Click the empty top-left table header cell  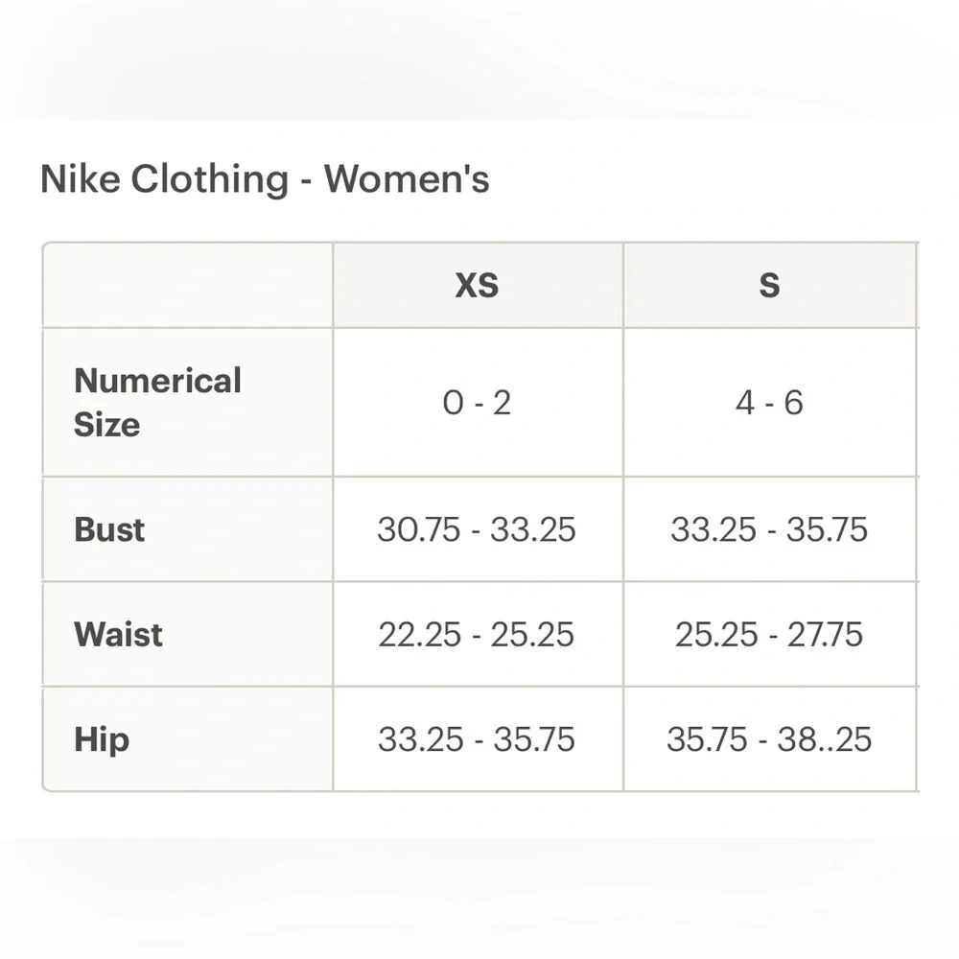[188, 285]
